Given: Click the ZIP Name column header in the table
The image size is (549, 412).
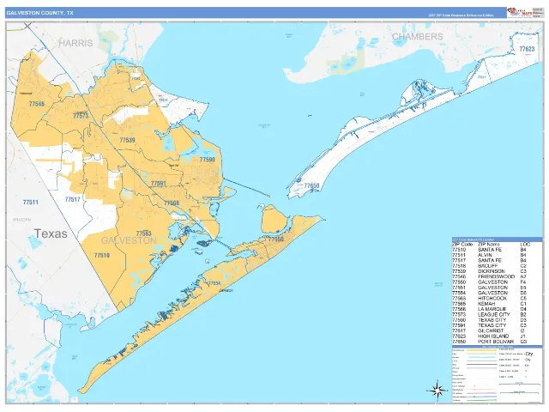Looking at the screenshot, I should pos(489,244).
